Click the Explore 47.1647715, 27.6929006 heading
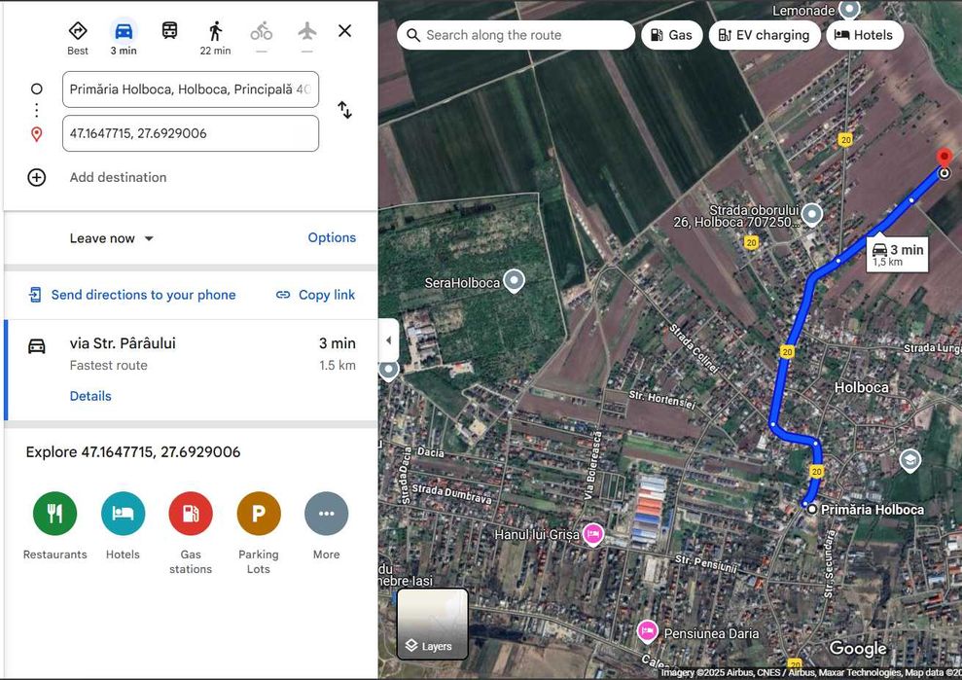The width and height of the screenshot is (962, 680). pyautogui.click(x=133, y=452)
